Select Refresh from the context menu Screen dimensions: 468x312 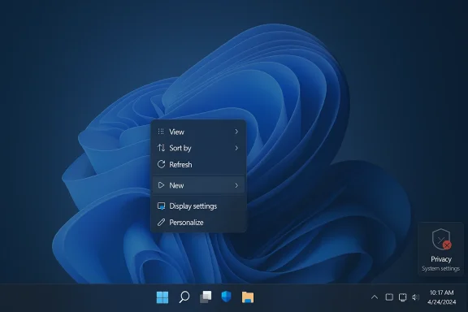[198, 164]
